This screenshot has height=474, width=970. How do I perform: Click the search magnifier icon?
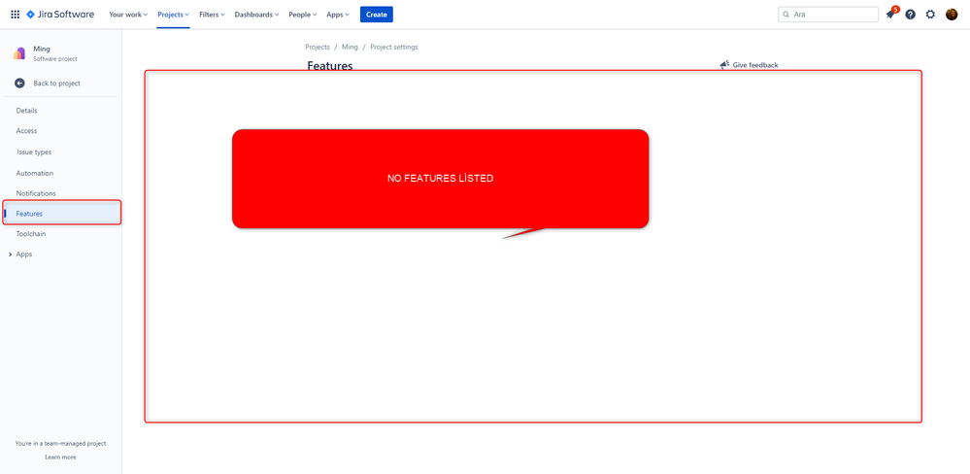(x=786, y=15)
